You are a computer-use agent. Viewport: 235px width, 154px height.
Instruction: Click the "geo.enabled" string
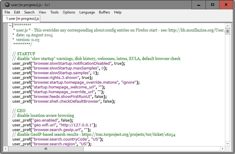[x=45, y=120]
